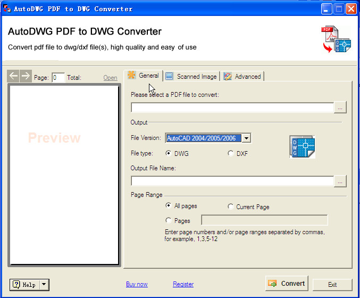Expand the File Version dropdown arrow
Screen dimensions: 360x298
click(246, 138)
